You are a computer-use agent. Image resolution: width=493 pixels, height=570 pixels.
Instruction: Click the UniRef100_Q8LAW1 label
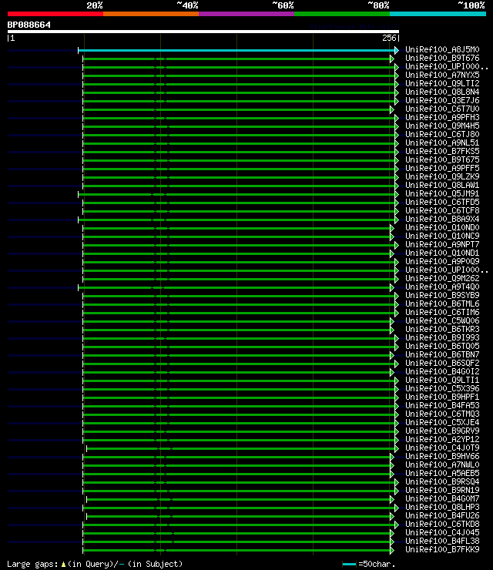pyautogui.click(x=442, y=186)
